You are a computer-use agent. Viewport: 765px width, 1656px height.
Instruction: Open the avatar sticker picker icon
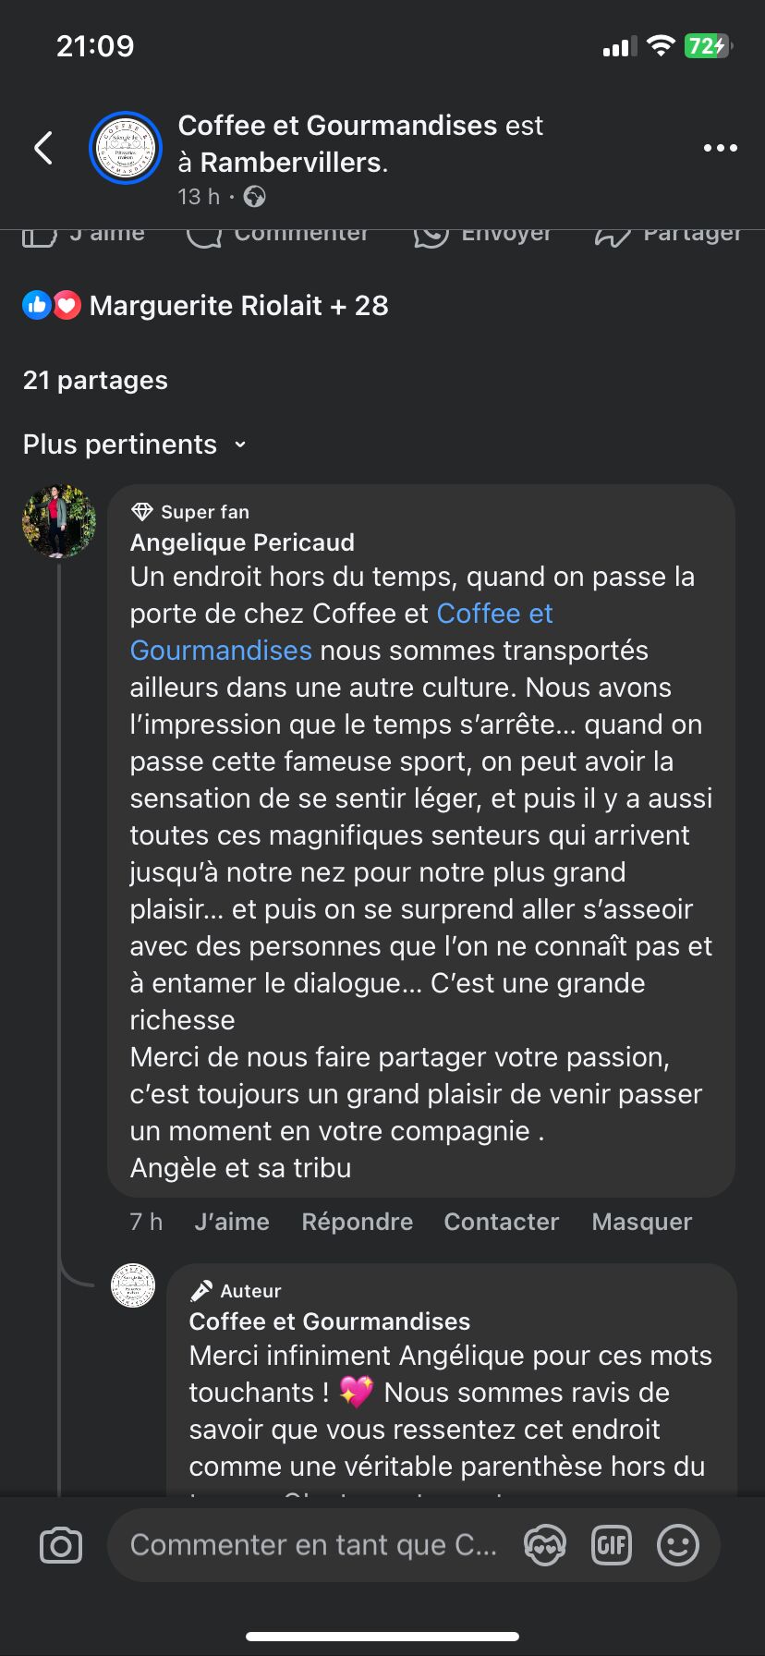point(545,1545)
